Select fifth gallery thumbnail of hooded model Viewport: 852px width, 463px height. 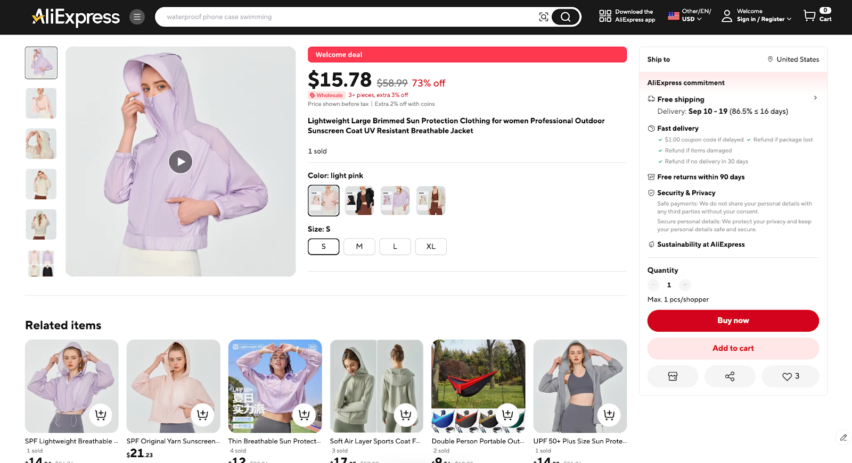pyautogui.click(x=41, y=224)
